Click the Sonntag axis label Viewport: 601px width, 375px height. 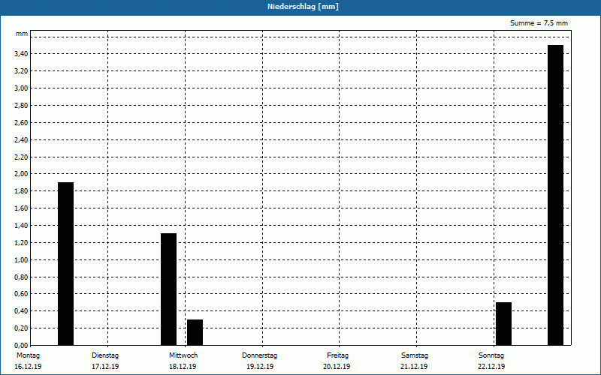click(491, 355)
